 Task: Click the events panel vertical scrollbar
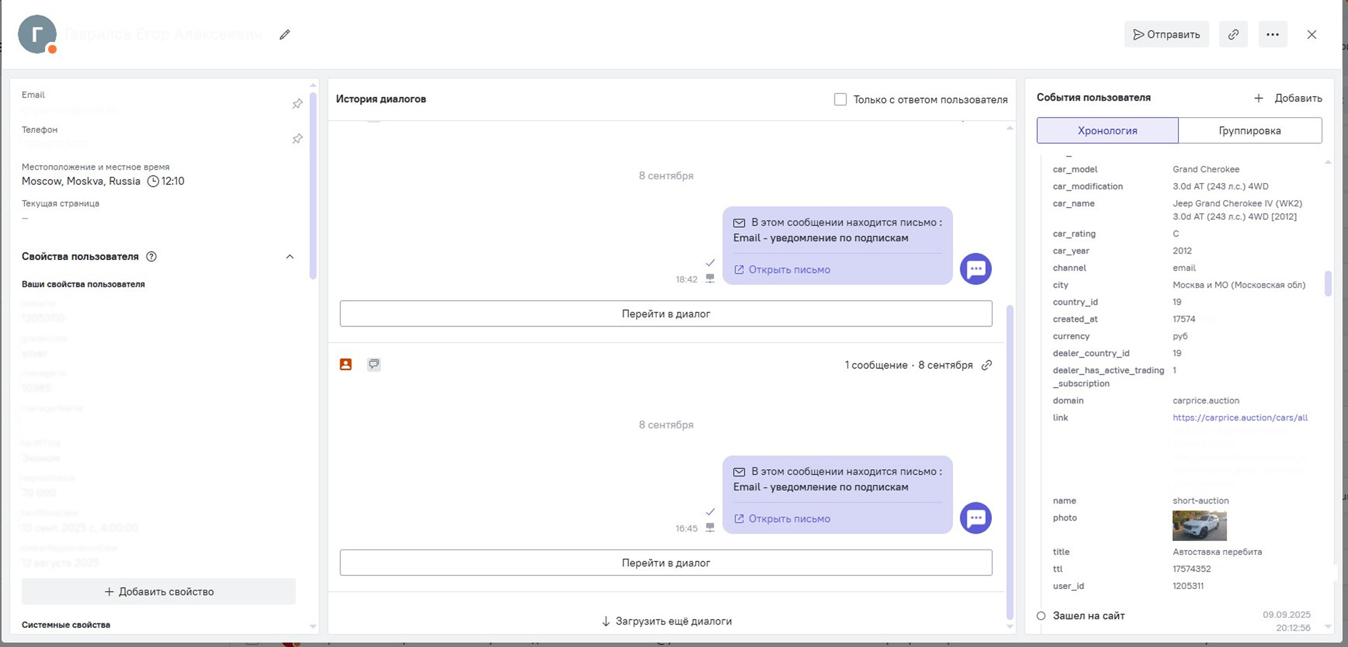[x=1328, y=284]
